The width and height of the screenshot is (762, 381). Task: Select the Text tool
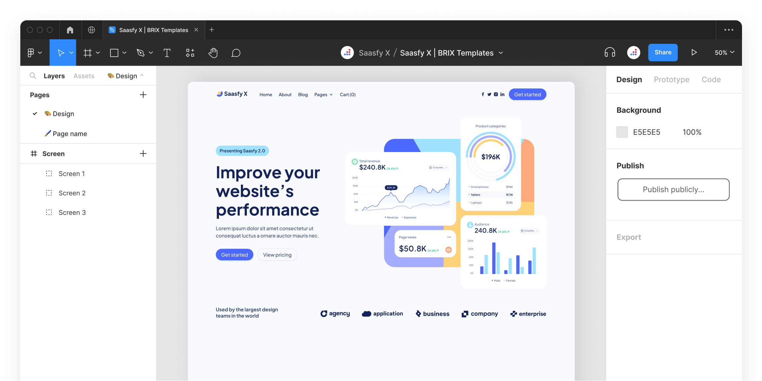pyautogui.click(x=167, y=52)
